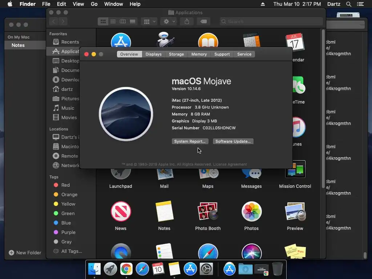
Task: Click the Launchpad app label
Action: coord(121,186)
